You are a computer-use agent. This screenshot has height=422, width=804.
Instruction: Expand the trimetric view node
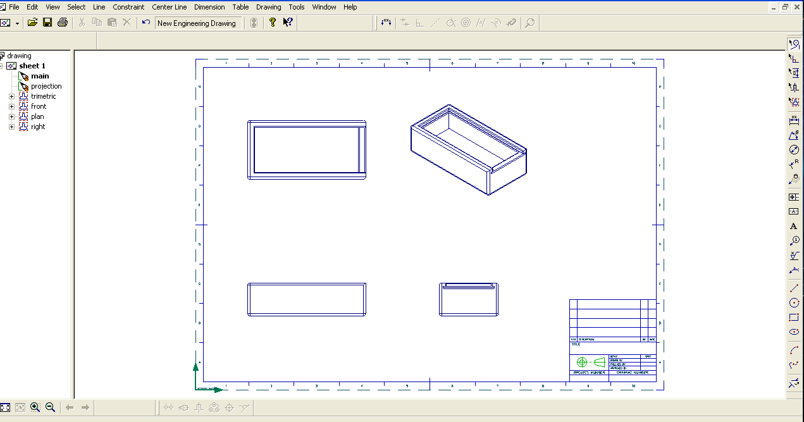pos(11,96)
